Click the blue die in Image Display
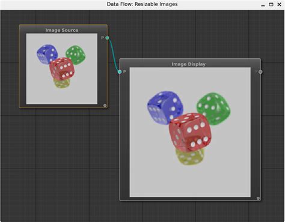The height and width of the screenshot is (222, 285). tap(165, 107)
